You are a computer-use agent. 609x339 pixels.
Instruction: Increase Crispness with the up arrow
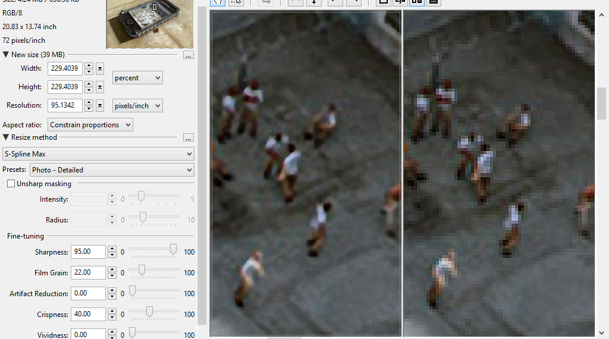(112, 310)
